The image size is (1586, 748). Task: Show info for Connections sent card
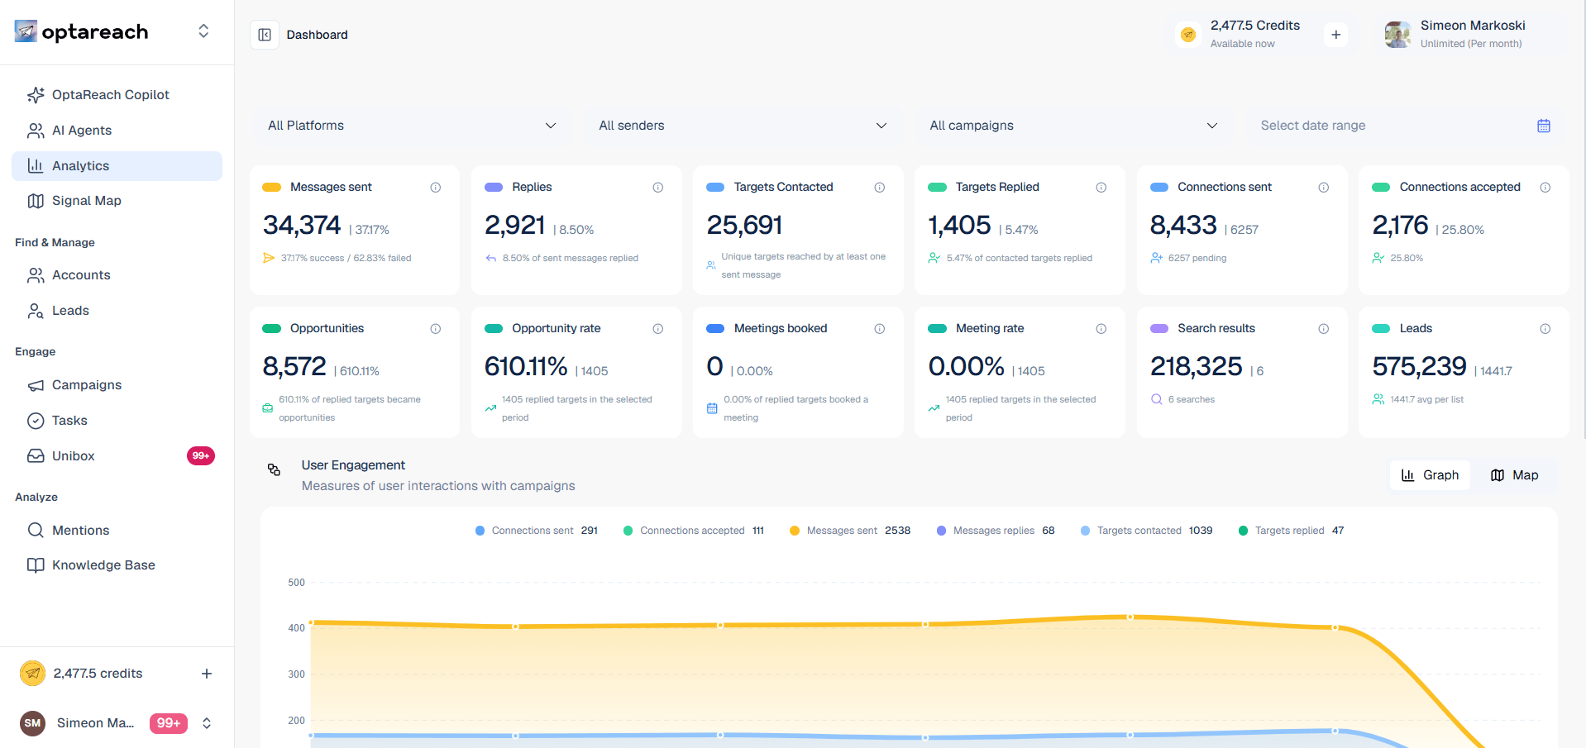(x=1324, y=188)
